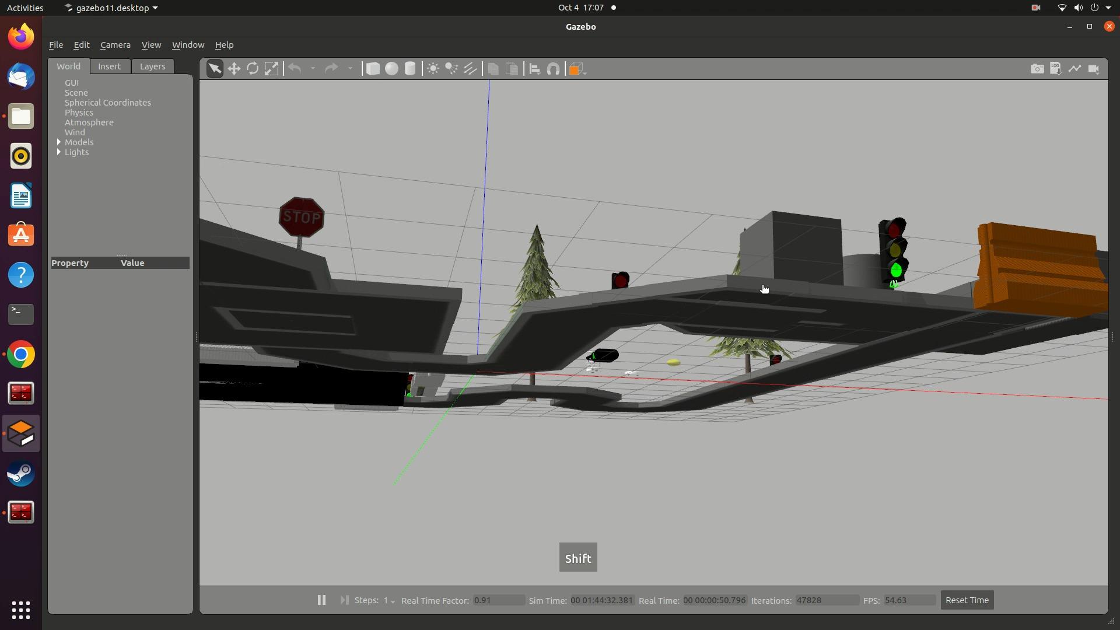Click the video record icon
This screenshot has height=630, width=1120.
[x=1094, y=69]
